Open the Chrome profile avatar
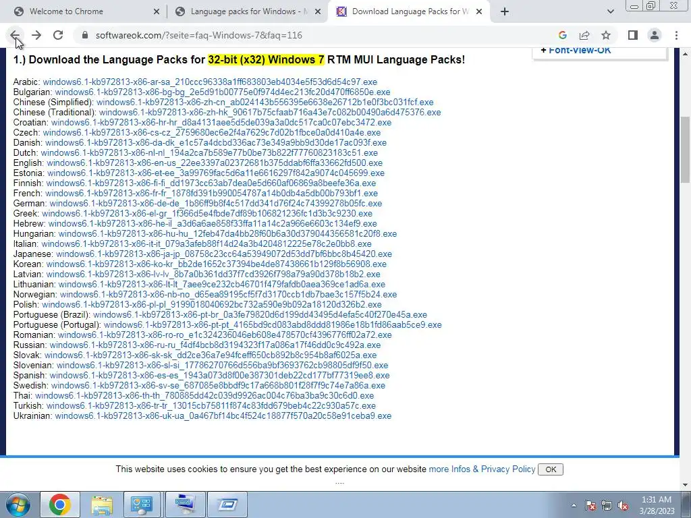691x518 pixels. 655,35
